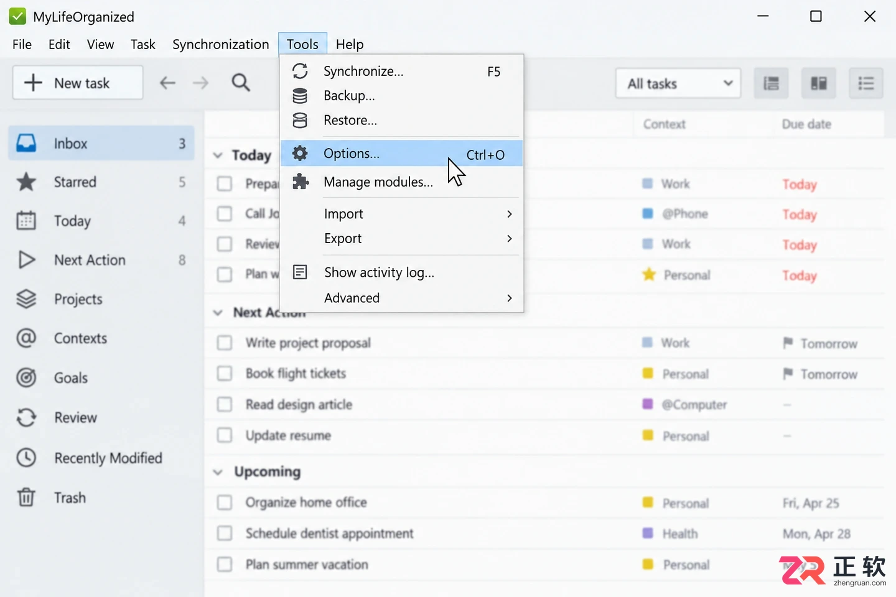This screenshot has height=597, width=896.
Task: Expand the Advanced submenu
Action: [x=401, y=298]
